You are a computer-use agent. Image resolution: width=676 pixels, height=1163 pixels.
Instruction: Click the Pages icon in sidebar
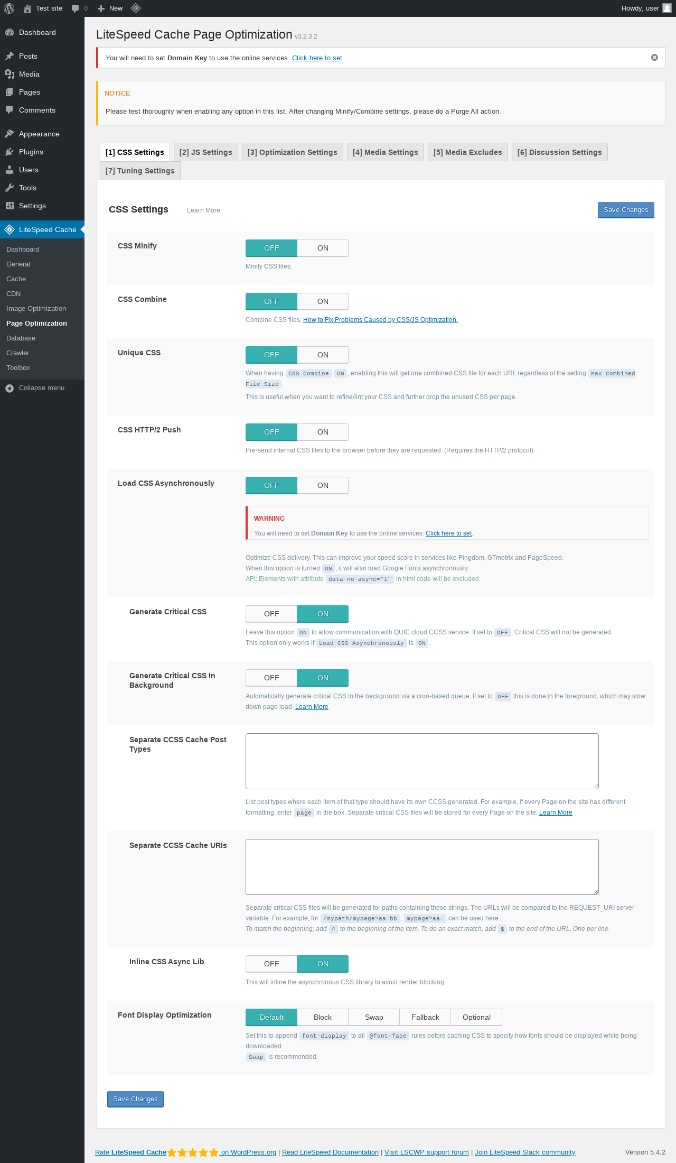(x=10, y=92)
